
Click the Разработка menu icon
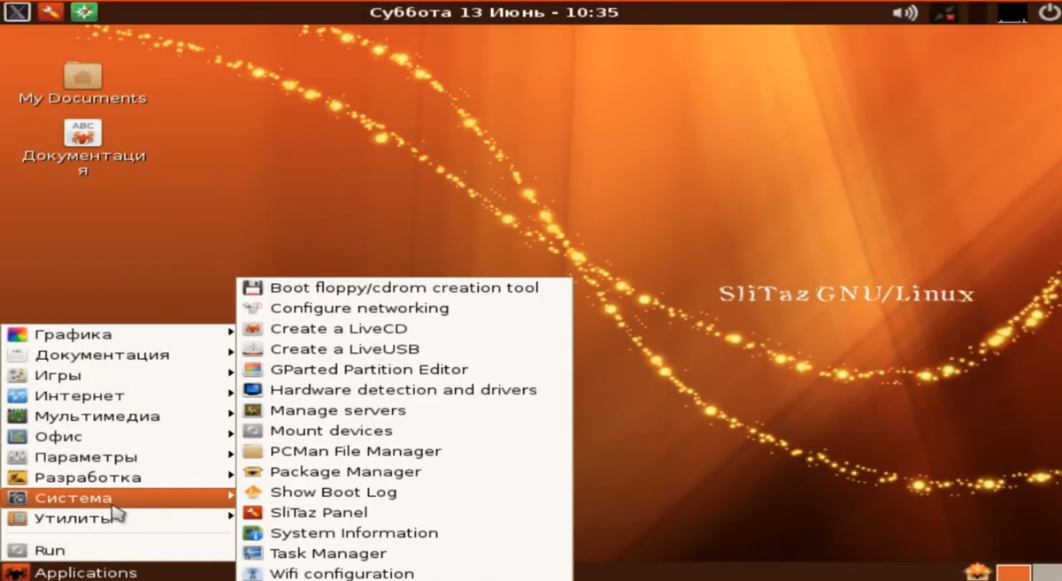click(17, 478)
